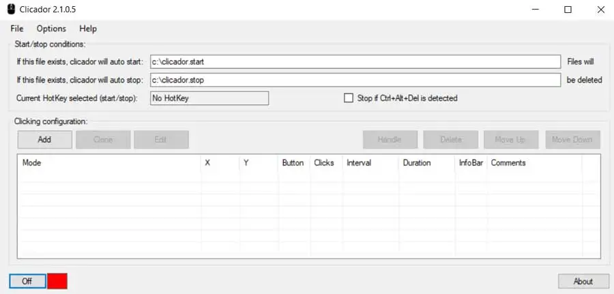Click the Mode column header
Viewport: 614px width, 294px height.
coord(109,163)
